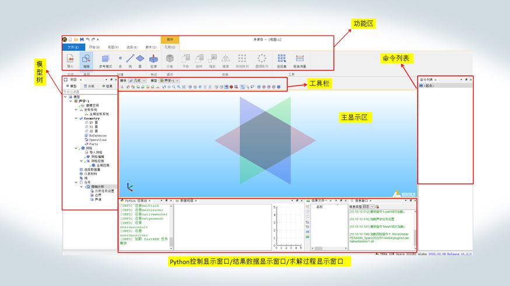The image size is (510, 286).
Task: Click the 拉伸 (Extrude) feature icon
Action: (153, 59)
